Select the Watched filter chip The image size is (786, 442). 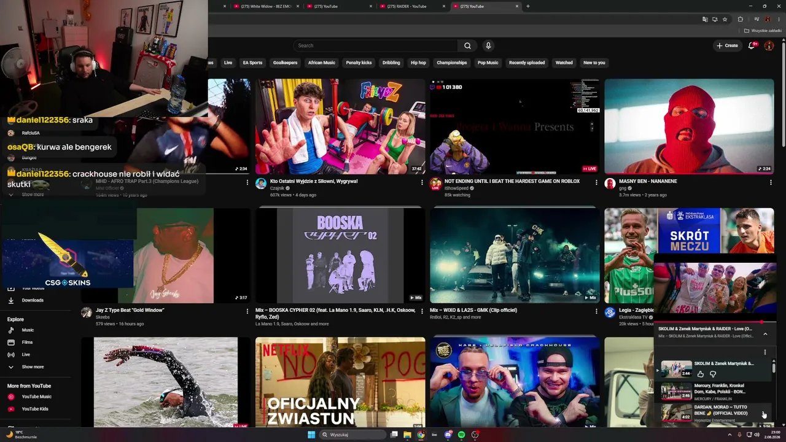click(564, 63)
